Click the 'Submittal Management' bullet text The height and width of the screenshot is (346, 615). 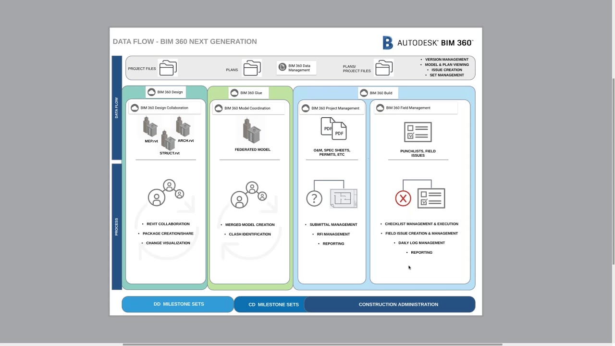(x=333, y=224)
